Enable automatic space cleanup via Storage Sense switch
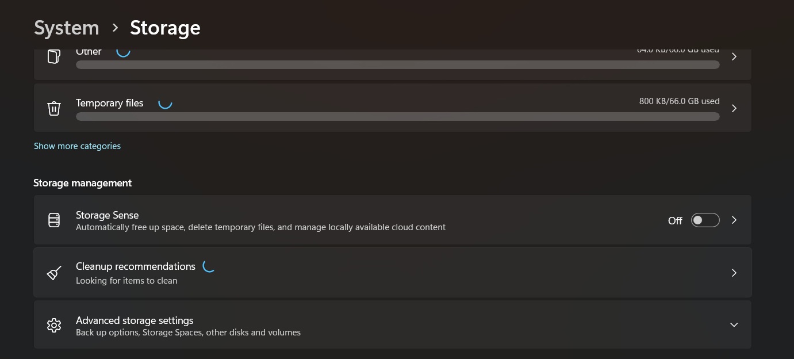 [x=705, y=220]
